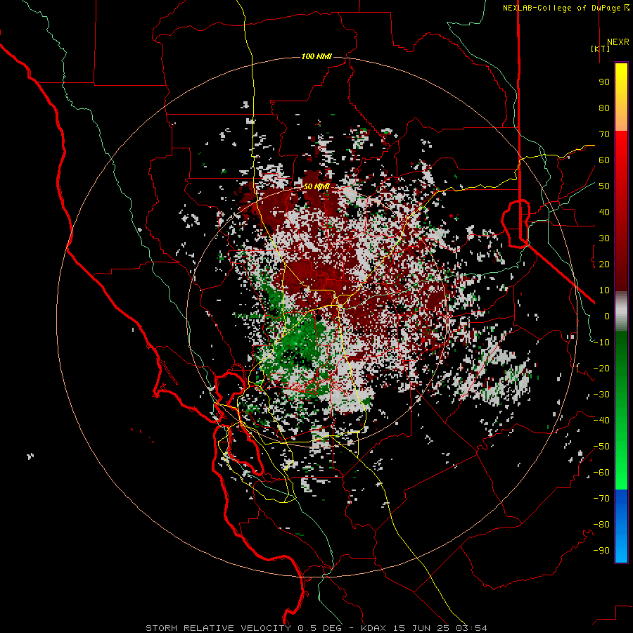Click the '03:54' timestamp in the caption
The height and width of the screenshot is (633, 633).
tap(472, 628)
